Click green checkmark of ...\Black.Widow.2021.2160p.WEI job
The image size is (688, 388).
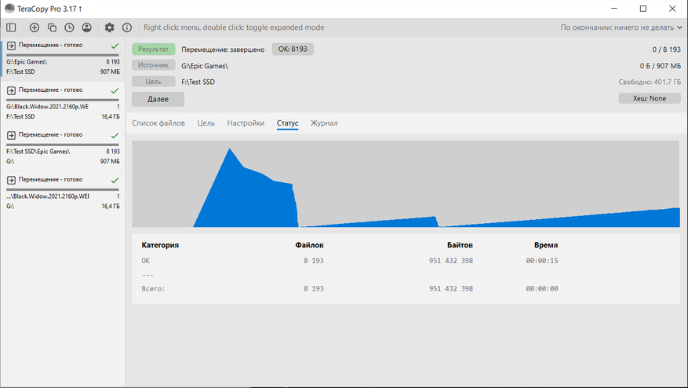click(115, 180)
